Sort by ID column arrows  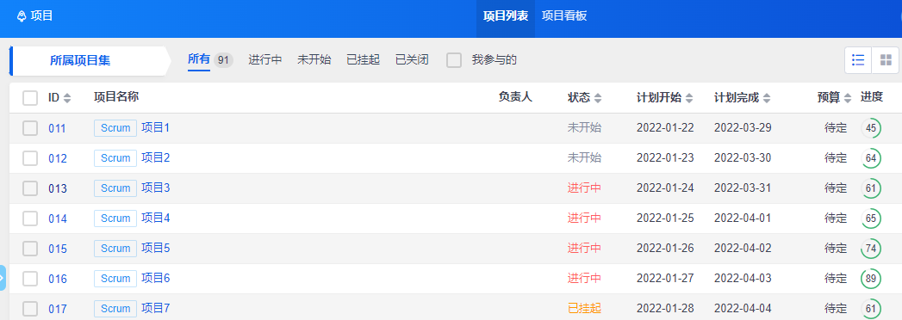pyautogui.click(x=67, y=98)
